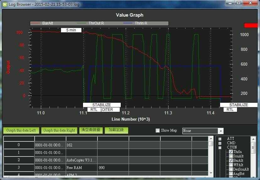Click the ThrIn R legend entry
Image resolution: width=260 pixels, height=180 pixels.
[141, 23]
